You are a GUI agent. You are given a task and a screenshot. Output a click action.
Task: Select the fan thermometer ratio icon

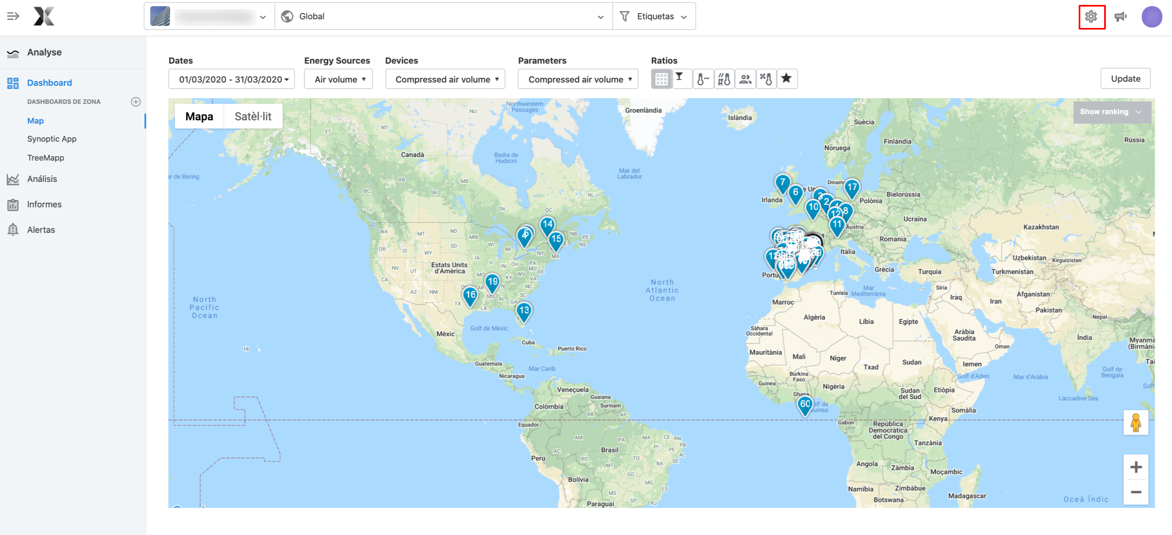[x=766, y=79]
